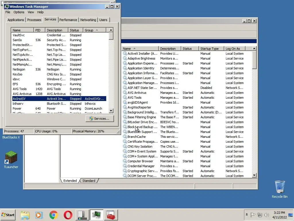This screenshot has height=221, width=294.
Task: Switch to the Users tab
Action: [x=103, y=20]
